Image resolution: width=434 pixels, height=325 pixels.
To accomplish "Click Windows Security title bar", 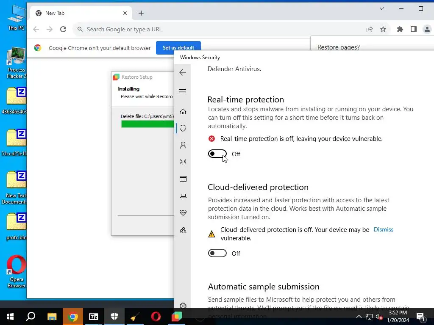I will click(304, 58).
